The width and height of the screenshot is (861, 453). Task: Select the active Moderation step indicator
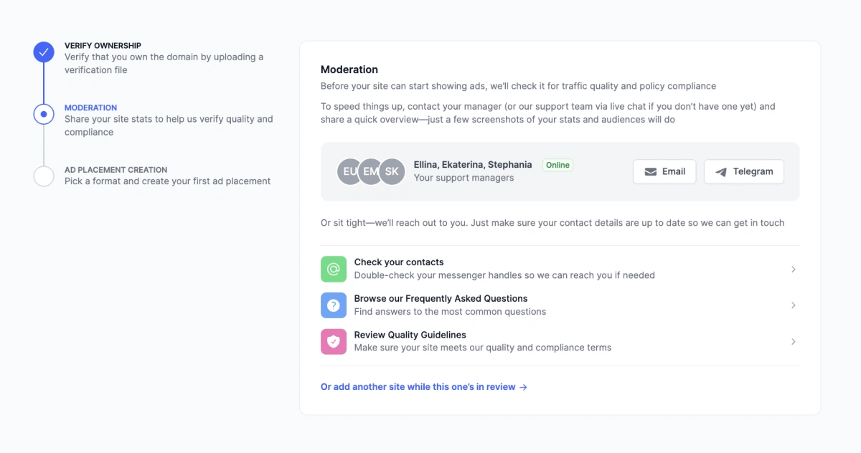tap(43, 114)
